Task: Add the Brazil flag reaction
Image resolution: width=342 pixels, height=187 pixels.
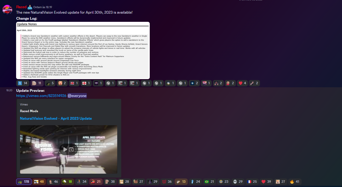Action: pyautogui.click(x=209, y=182)
